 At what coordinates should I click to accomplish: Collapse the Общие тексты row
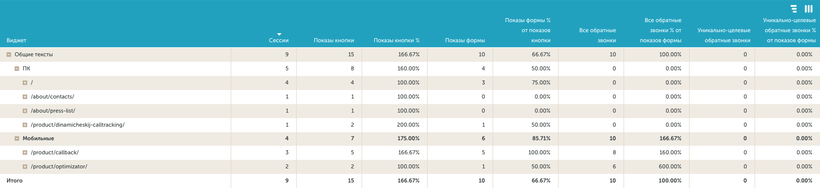9,54
